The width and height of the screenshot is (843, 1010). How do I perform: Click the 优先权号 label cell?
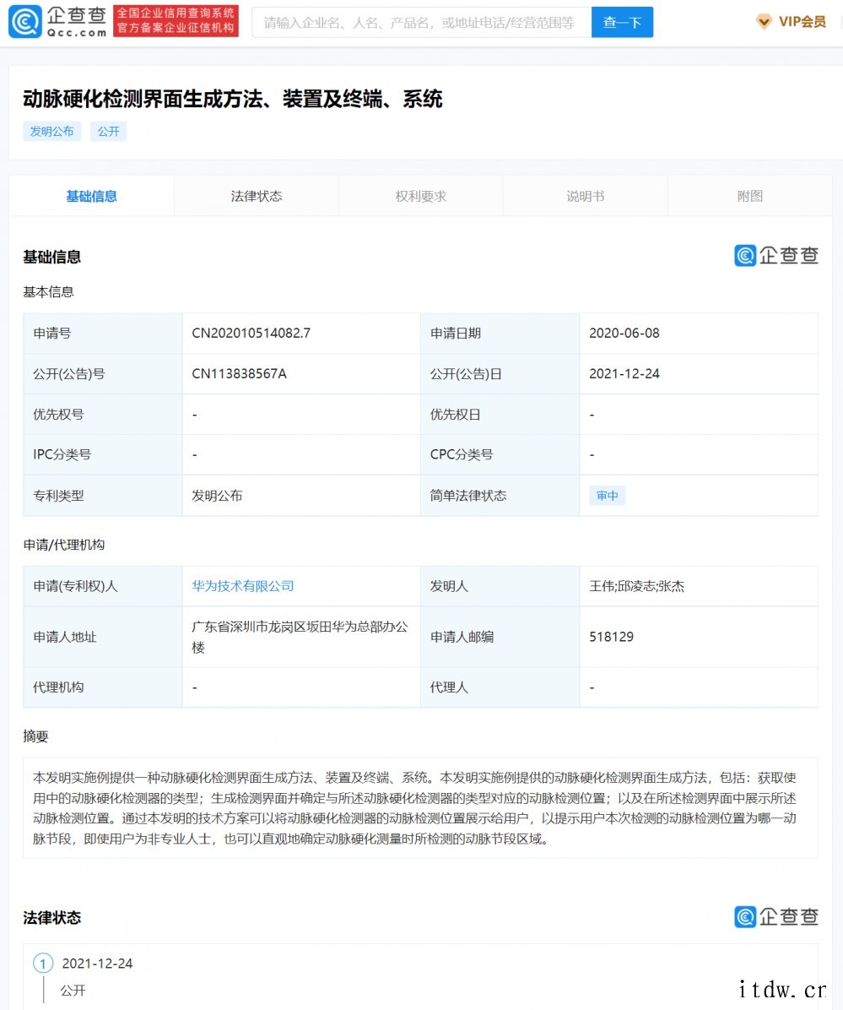103,414
